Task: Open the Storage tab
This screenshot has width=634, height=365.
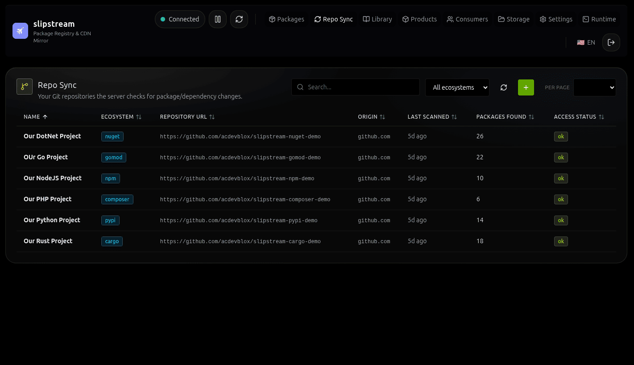Action: 514,19
